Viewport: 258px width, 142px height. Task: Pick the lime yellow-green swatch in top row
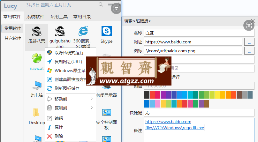click(x=212, y=95)
